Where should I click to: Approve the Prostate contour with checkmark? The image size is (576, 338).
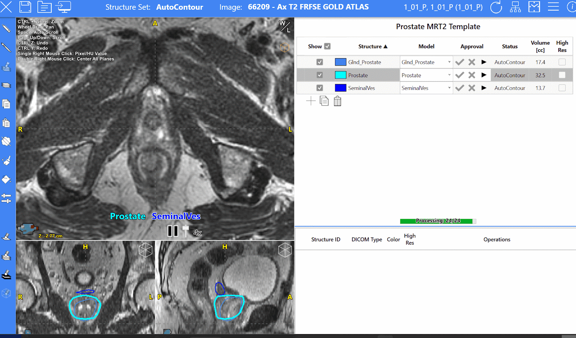click(460, 75)
